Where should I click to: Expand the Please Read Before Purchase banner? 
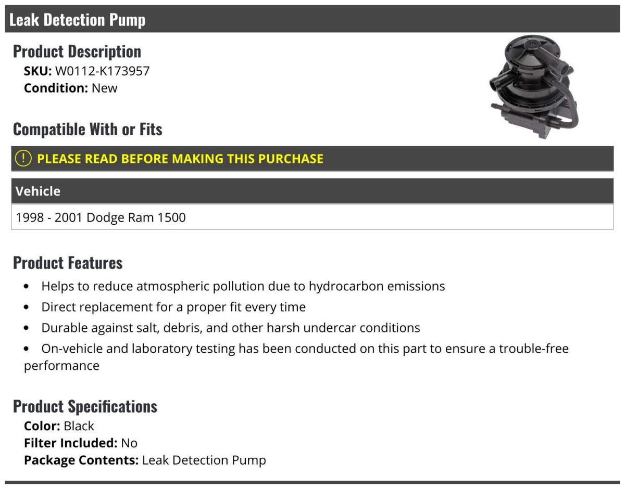coord(312,159)
